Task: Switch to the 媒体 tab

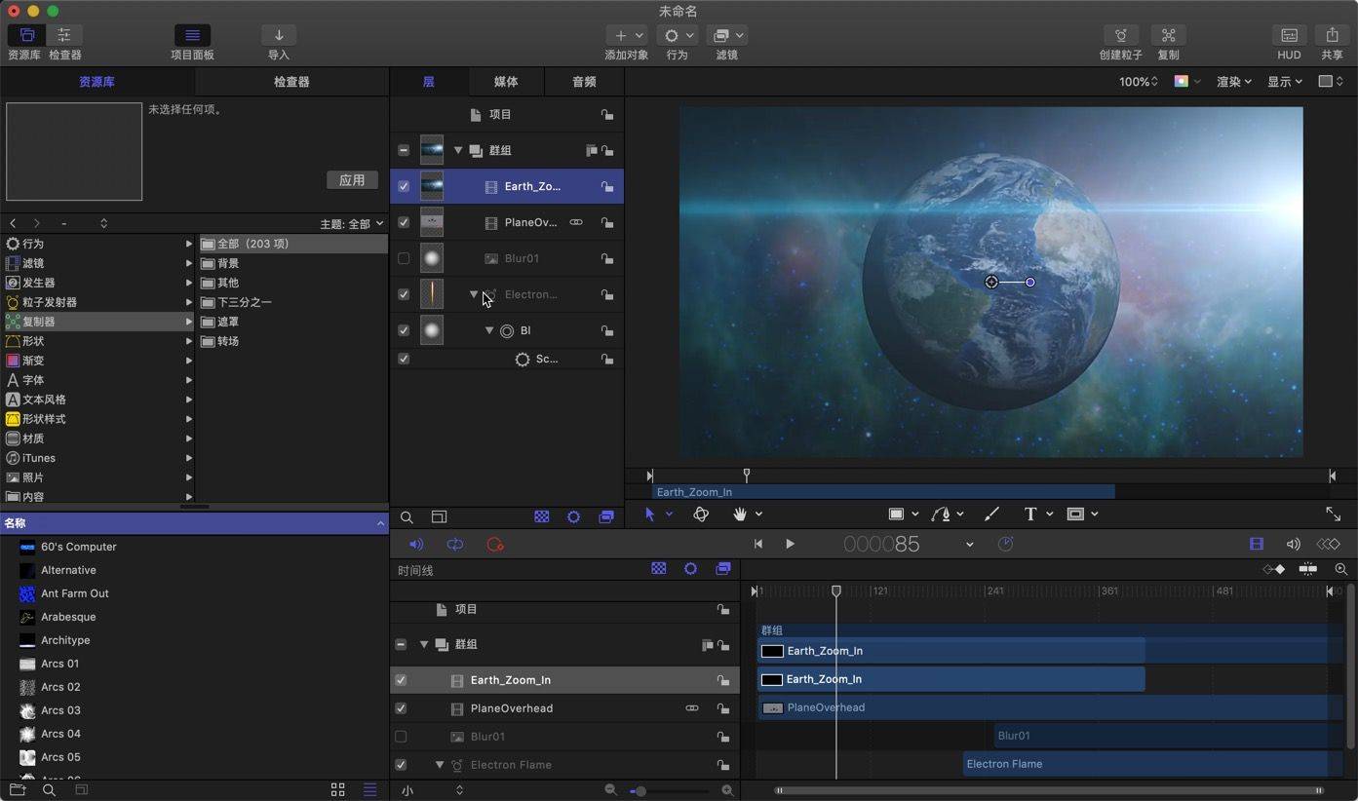Action: tap(506, 82)
